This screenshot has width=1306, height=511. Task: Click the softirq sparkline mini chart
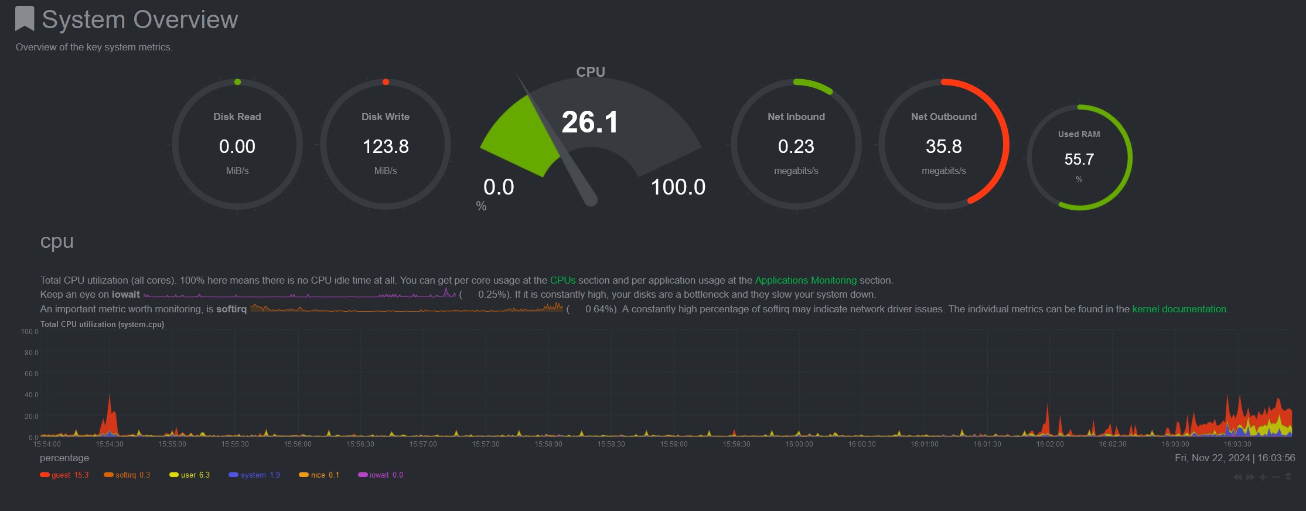coord(406,308)
